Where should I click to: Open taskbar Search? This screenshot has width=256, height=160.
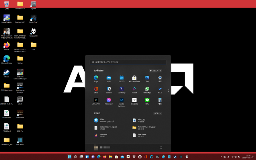[75, 157]
